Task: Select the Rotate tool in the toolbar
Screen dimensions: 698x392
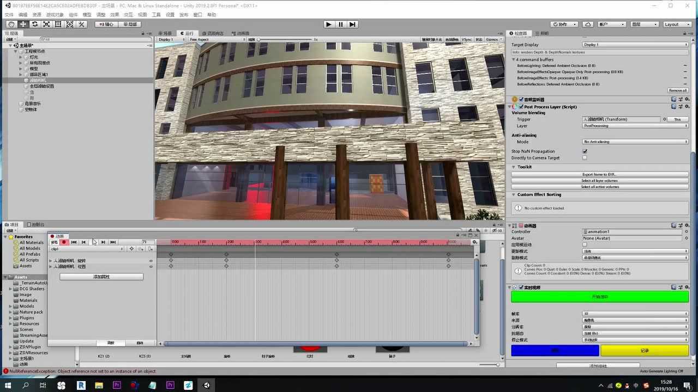Action: [35, 24]
